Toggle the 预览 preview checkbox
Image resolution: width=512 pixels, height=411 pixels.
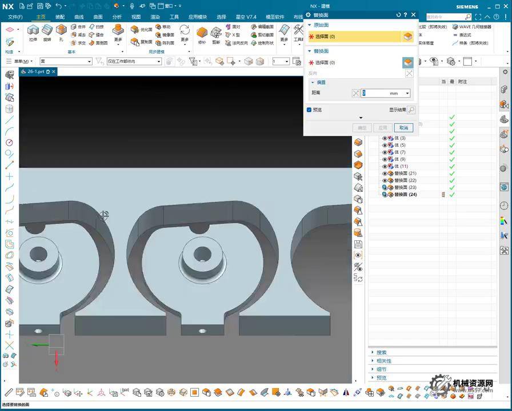point(309,110)
